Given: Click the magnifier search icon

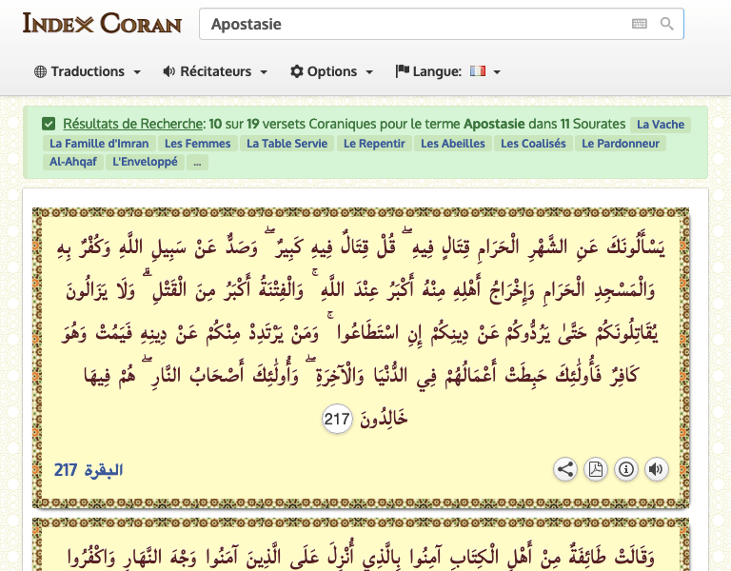Looking at the screenshot, I should point(666,24).
